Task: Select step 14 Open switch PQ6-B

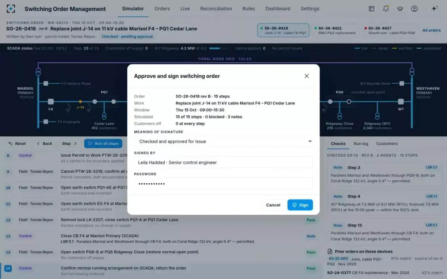Action: coord(160,254)
